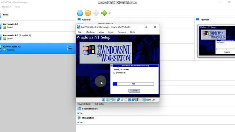
Task: Click the General section monitor icon
Action: click(x=79, y=19)
